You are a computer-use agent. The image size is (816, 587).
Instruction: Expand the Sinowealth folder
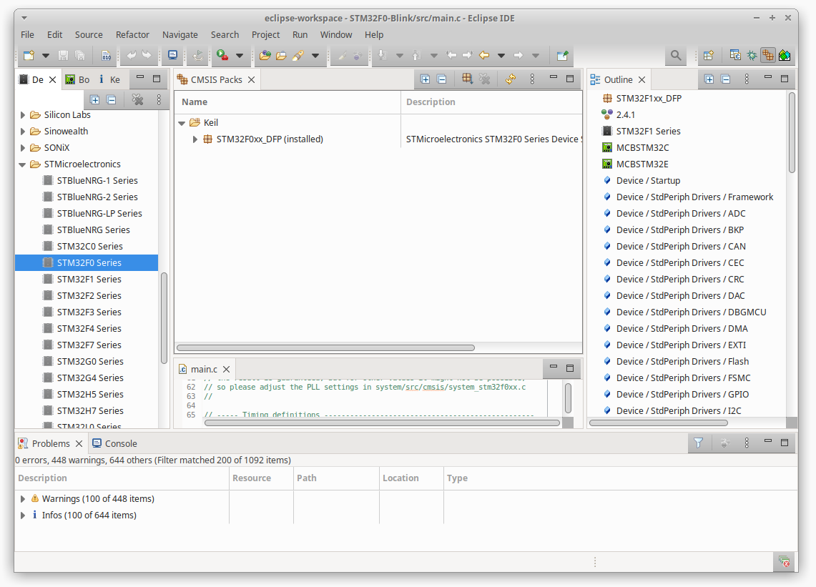tap(22, 131)
